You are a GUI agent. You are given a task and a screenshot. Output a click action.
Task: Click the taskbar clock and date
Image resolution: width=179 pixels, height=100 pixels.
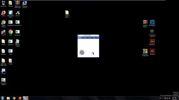[x=174, y=98]
